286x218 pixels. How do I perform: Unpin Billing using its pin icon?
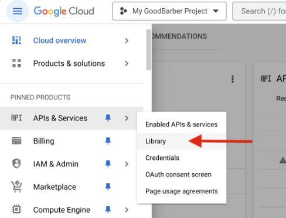coord(108,141)
